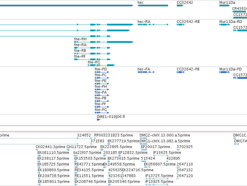Select the fne-PH protein feature
The height and width of the screenshot is (186, 247).
pos(102,90)
